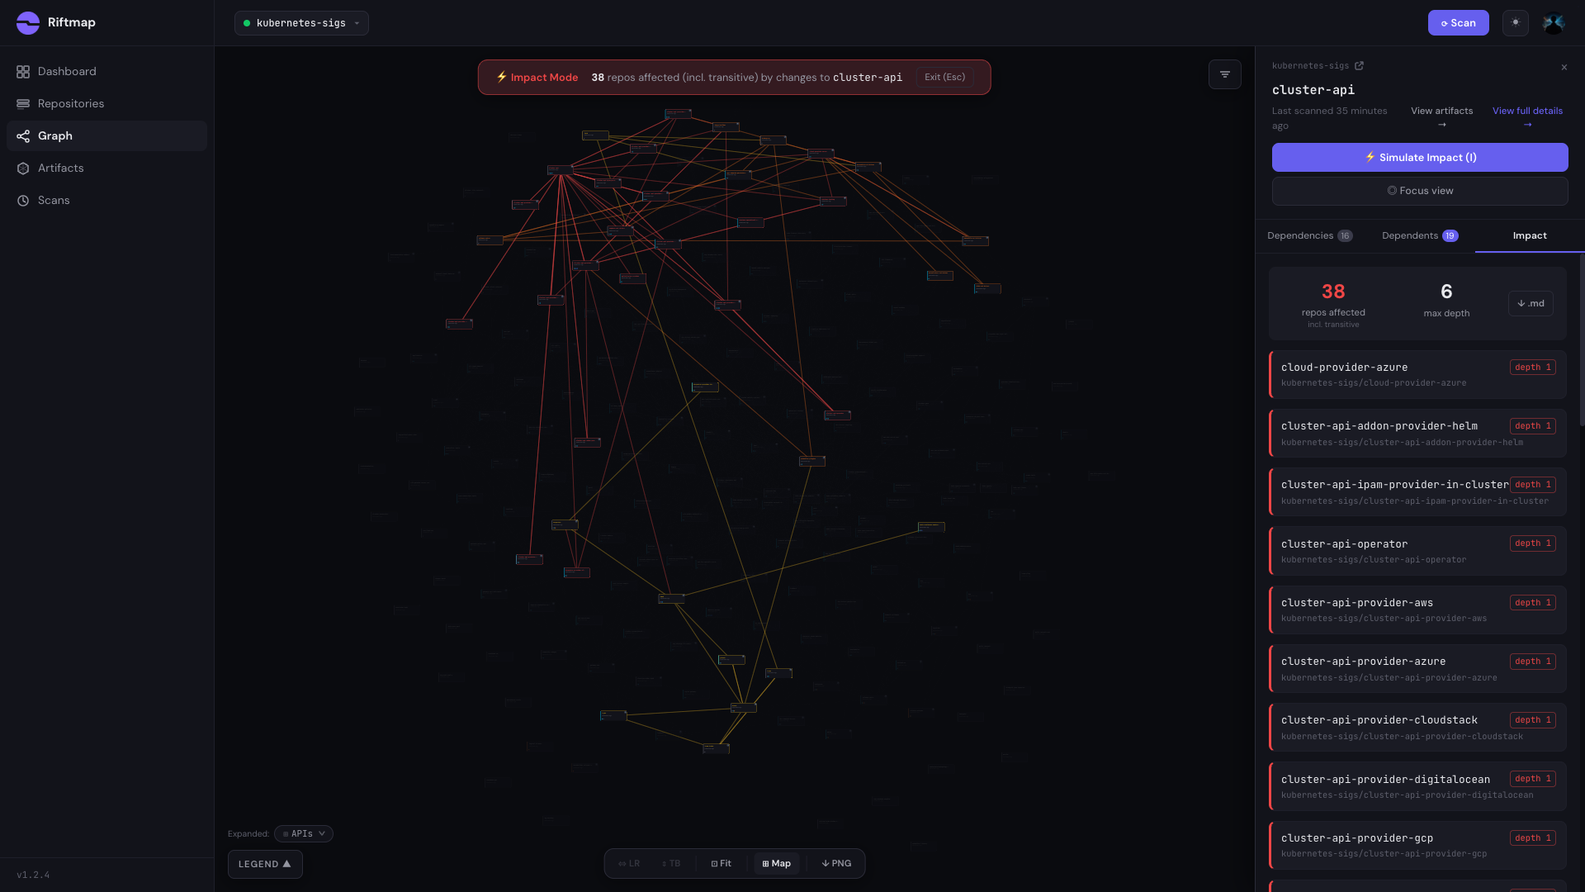This screenshot has width=1585, height=892.
Task: Open the Scans page
Action: pos(106,201)
